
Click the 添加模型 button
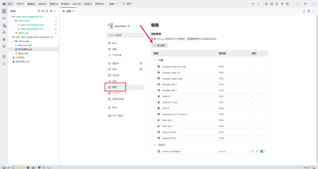[x=159, y=45]
